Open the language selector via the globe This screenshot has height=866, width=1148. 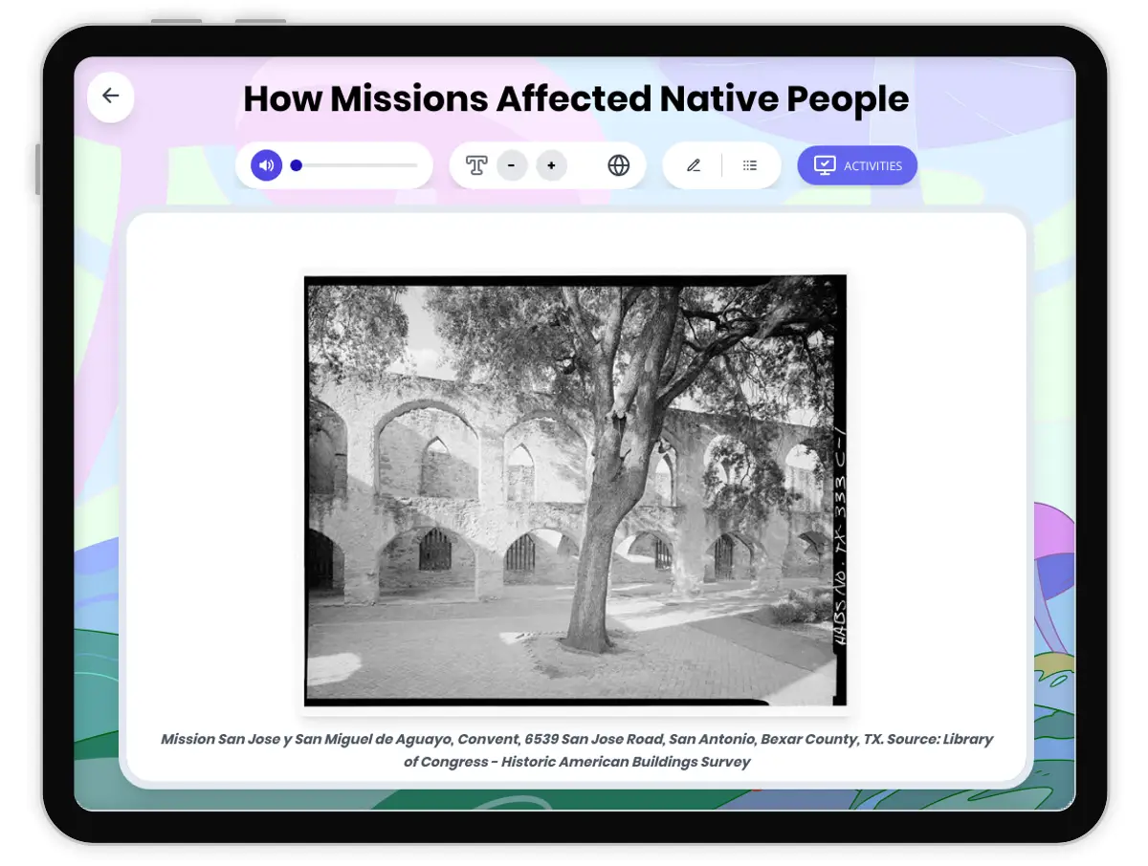619,164
